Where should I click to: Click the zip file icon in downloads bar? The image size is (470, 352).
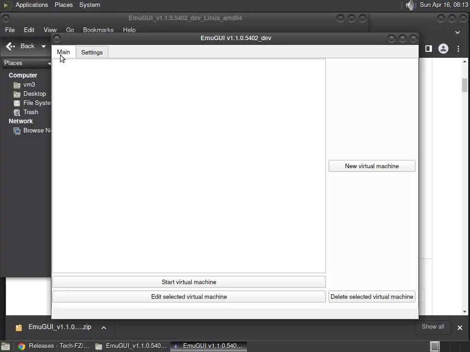point(18,328)
